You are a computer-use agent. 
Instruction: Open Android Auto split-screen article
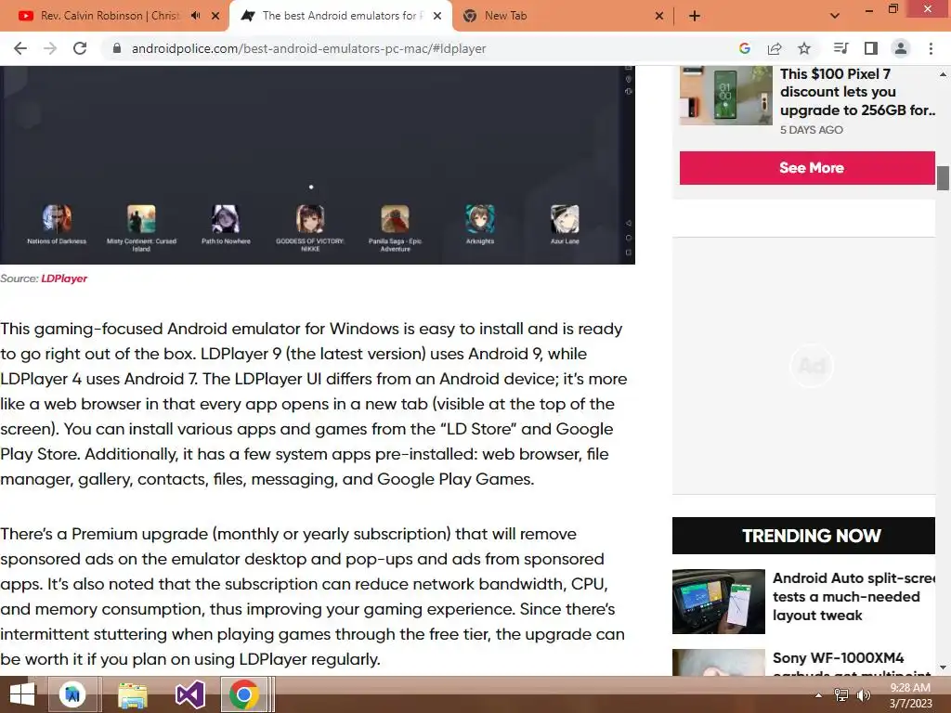click(853, 597)
